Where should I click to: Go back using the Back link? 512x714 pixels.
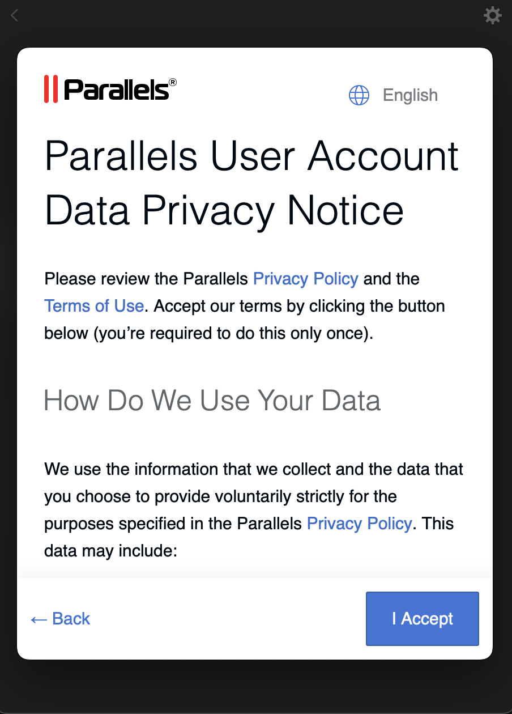coord(71,619)
